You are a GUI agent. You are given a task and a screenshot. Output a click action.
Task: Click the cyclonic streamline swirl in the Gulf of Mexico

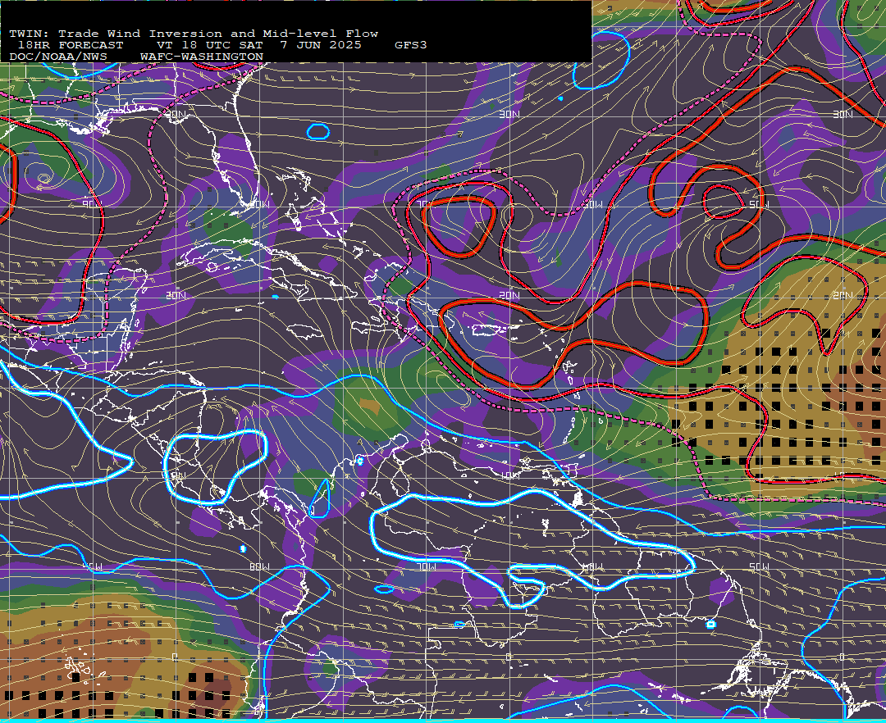44,180
